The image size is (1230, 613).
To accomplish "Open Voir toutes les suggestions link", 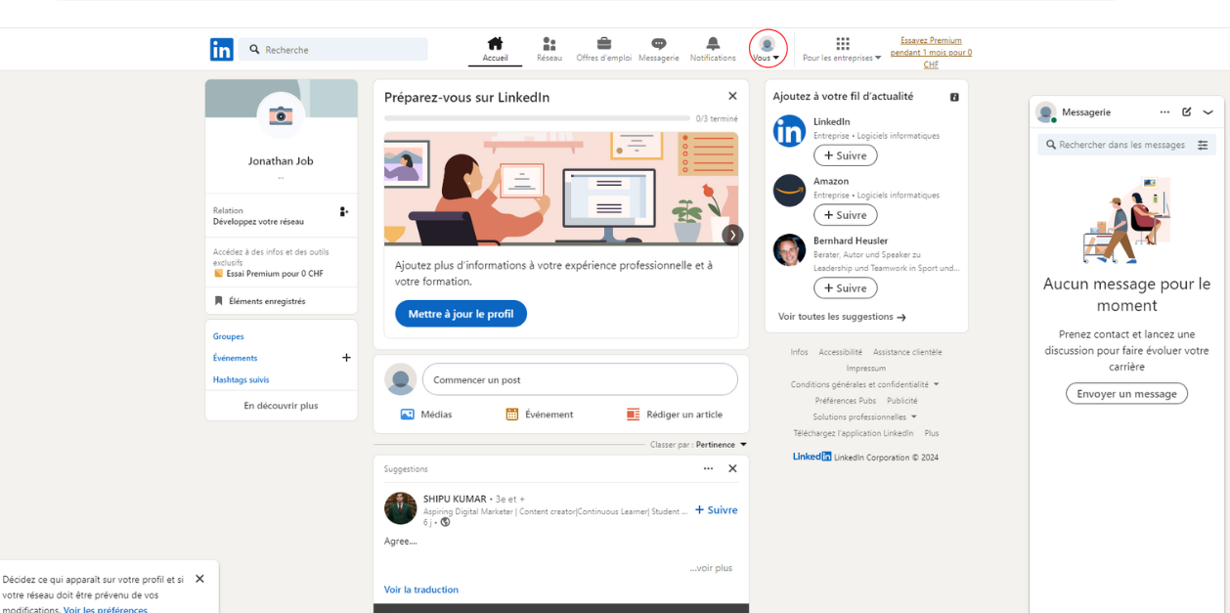I will point(842,317).
